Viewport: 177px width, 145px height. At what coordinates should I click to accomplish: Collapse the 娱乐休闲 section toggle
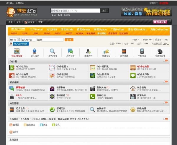coord(165,82)
